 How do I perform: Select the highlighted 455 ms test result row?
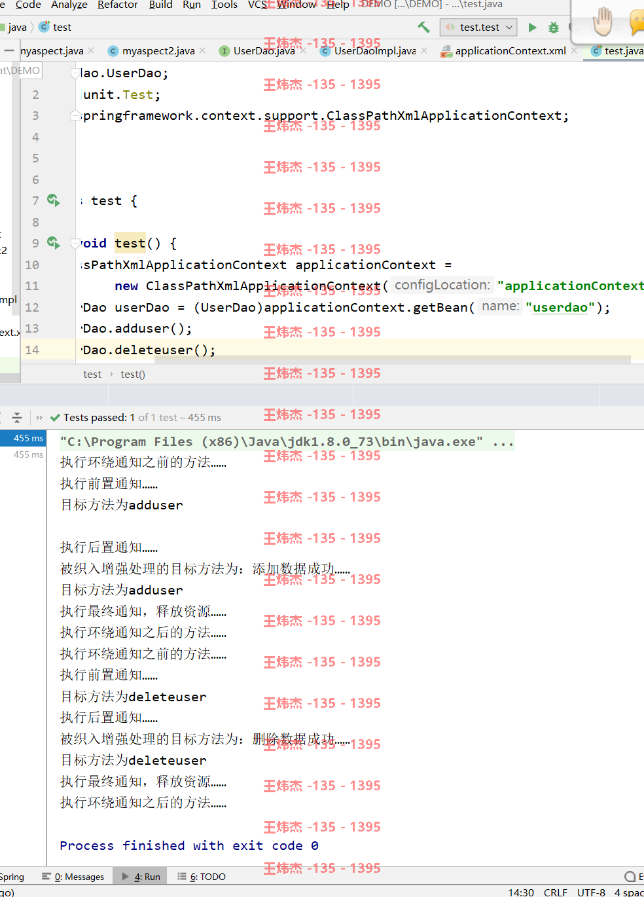pos(23,438)
